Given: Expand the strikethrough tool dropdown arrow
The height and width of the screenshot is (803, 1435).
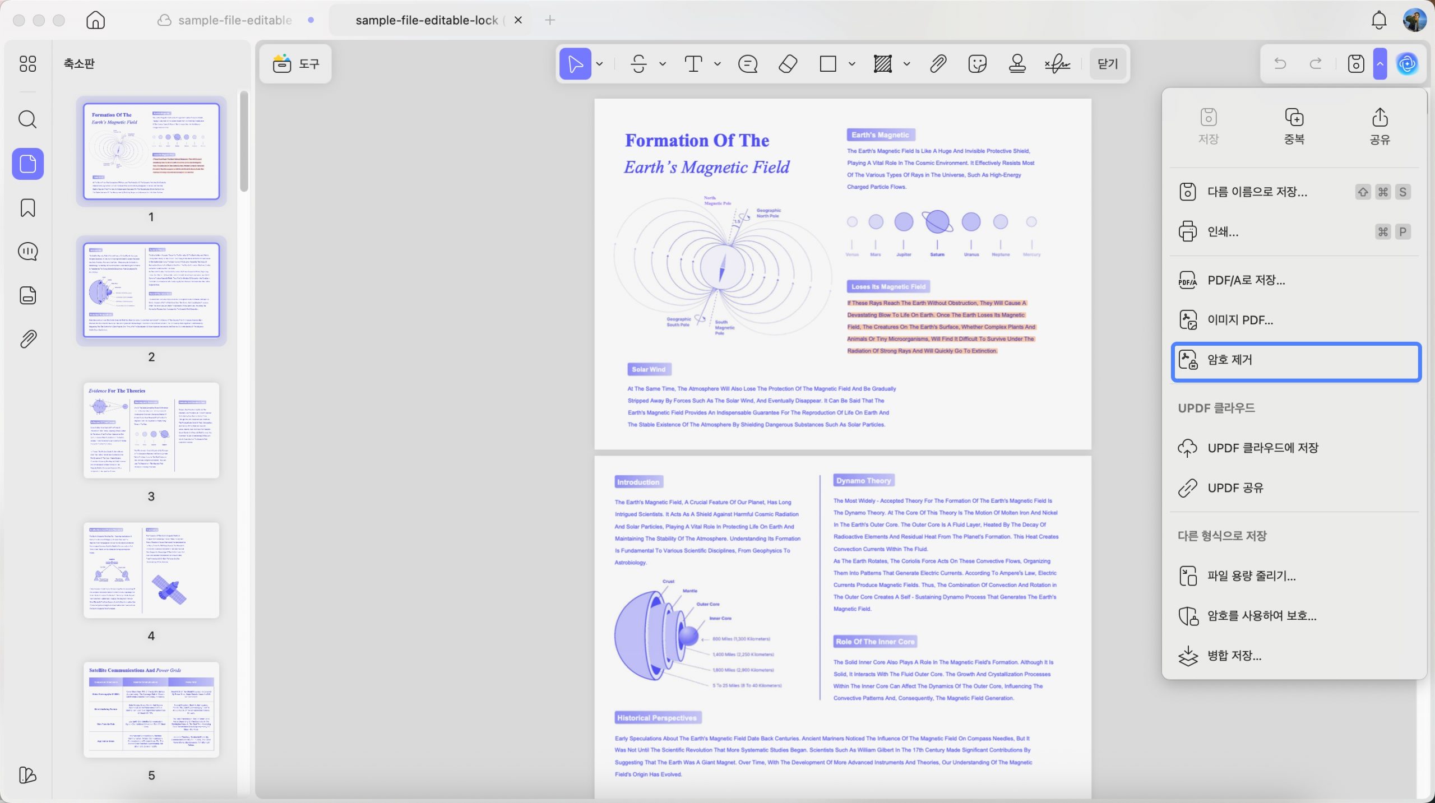Looking at the screenshot, I should (x=663, y=64).
